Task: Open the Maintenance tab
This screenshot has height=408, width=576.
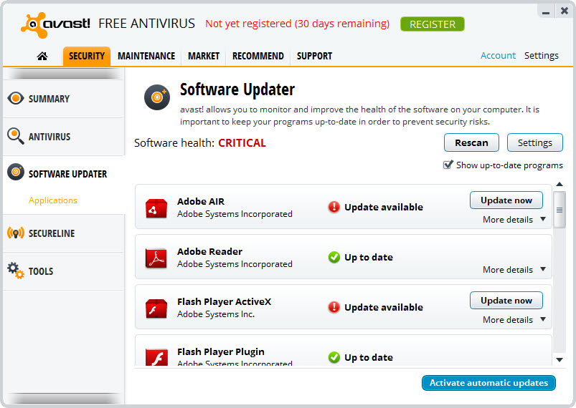Action: (146, 56)
